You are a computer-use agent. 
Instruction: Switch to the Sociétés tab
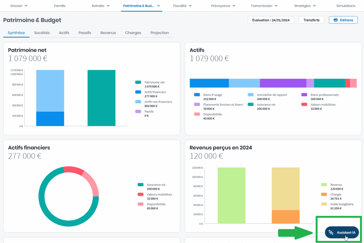[42, 33]
